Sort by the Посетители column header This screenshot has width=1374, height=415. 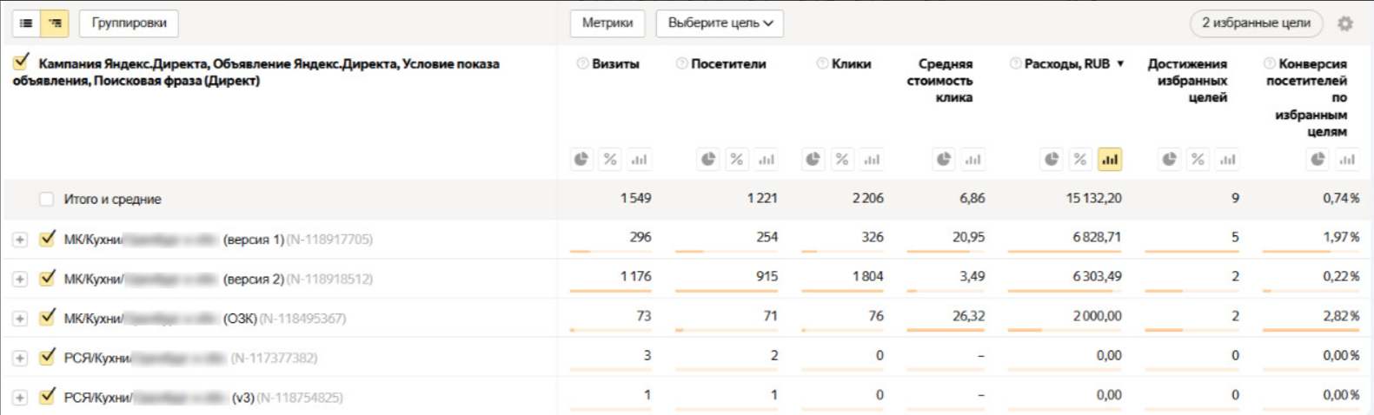coord(728,63)
